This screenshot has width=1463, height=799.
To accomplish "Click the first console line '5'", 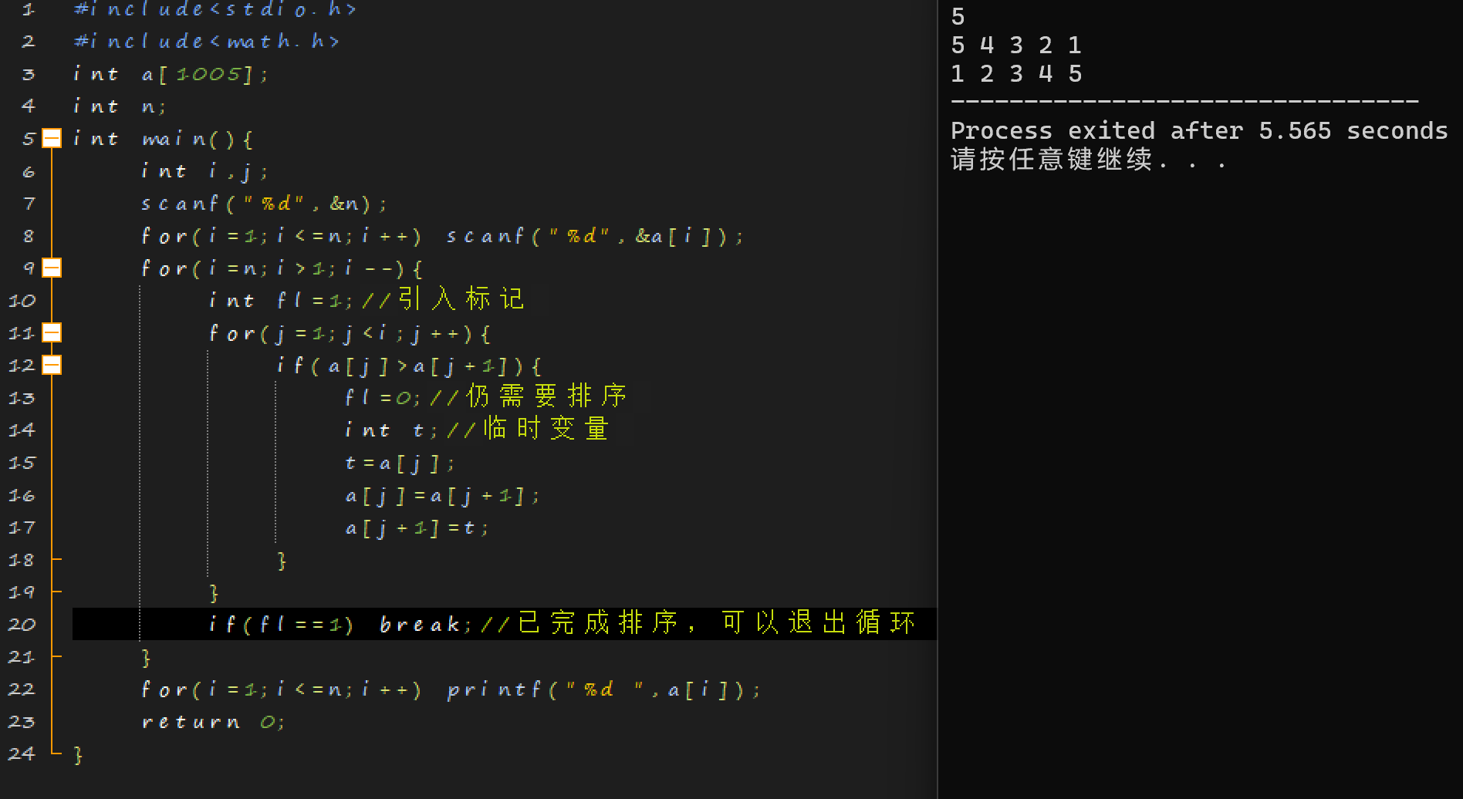I will tap(958, 17).
